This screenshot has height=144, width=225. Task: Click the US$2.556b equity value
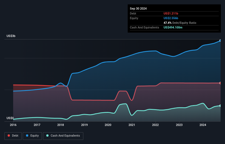pos(171,18)
